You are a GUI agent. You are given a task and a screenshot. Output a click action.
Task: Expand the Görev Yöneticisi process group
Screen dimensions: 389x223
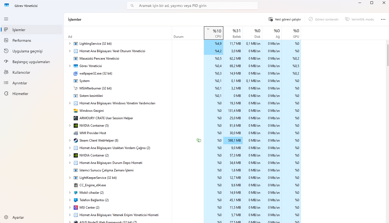point(70,66)
